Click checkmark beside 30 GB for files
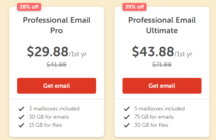Viewport: 216px width, 140px height. pyautogui.click(x=127, y=125)
